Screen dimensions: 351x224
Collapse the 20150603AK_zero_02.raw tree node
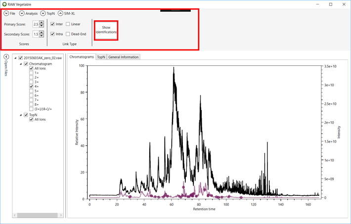click(x=15, y=58)
